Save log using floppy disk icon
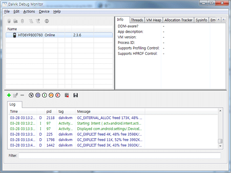Screen dimensions: 231x173 click(x=76, y=95)
